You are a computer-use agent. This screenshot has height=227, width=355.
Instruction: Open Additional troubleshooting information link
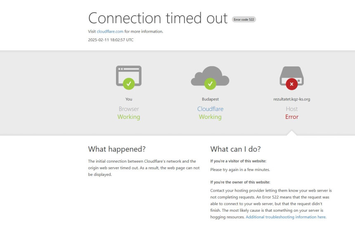tap(286, 217)
